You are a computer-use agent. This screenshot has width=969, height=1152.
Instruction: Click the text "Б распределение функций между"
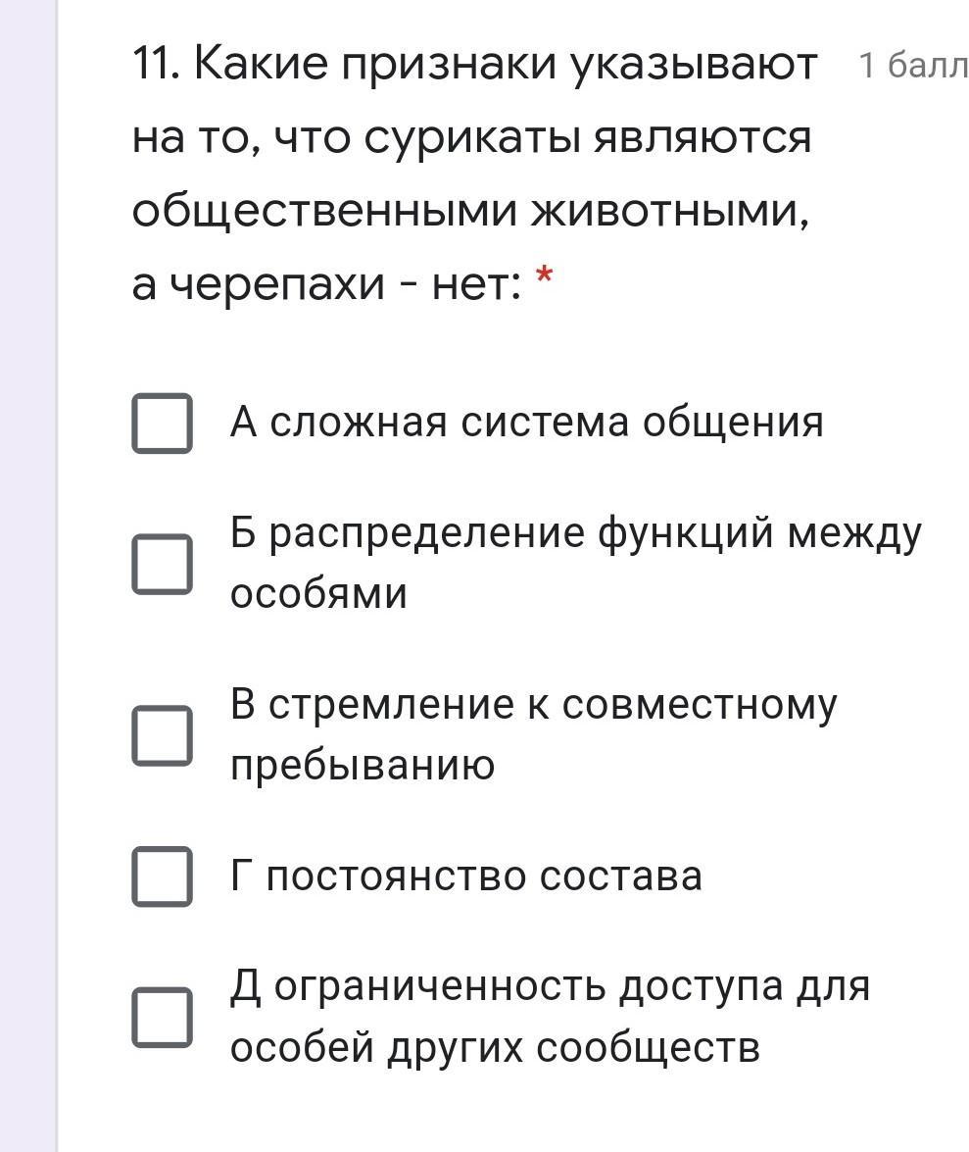(x=575, y=534)
